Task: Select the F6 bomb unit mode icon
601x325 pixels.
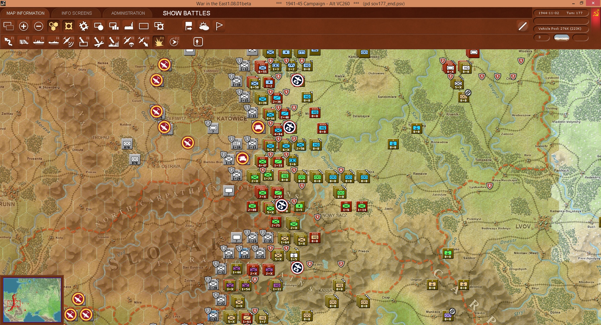Action: pyautogui.click(x=84, y=42)
